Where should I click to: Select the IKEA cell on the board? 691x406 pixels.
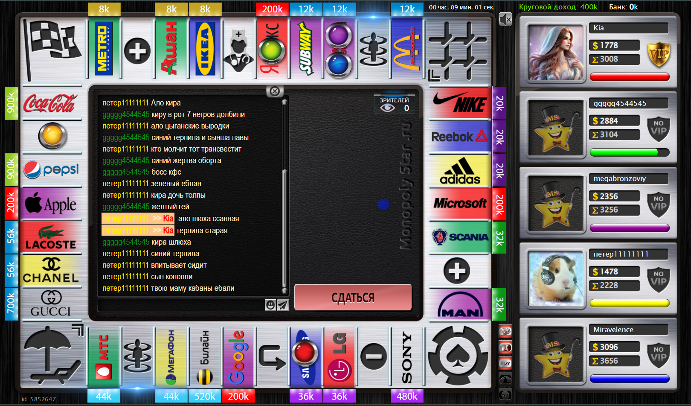pyautogui.click(x=205, y=48)
